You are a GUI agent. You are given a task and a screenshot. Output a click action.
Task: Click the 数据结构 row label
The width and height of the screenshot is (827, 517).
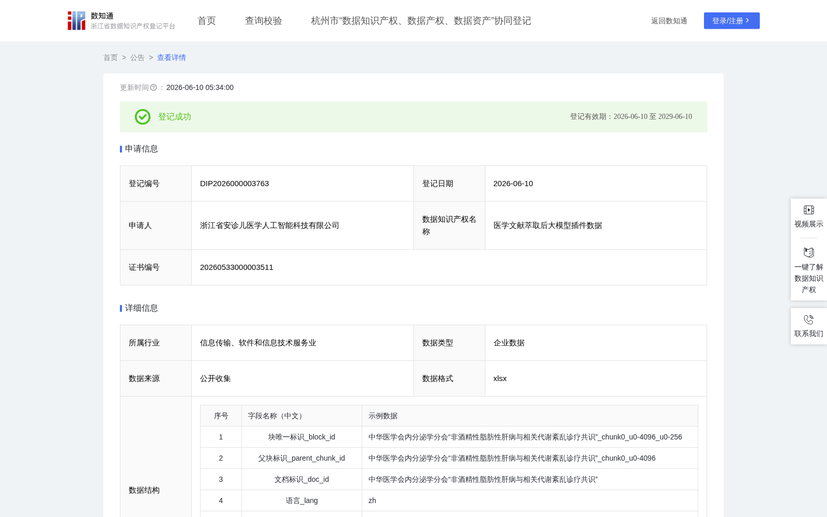coord(144,490)
